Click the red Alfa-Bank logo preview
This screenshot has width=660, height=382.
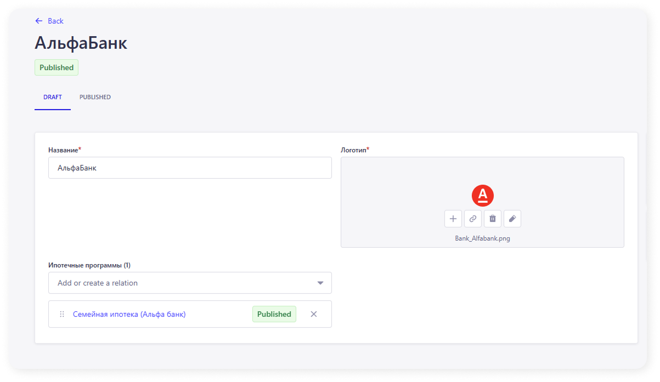click(x=483, y=196)
